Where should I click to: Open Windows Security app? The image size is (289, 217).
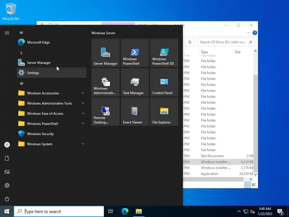point(52,134)
